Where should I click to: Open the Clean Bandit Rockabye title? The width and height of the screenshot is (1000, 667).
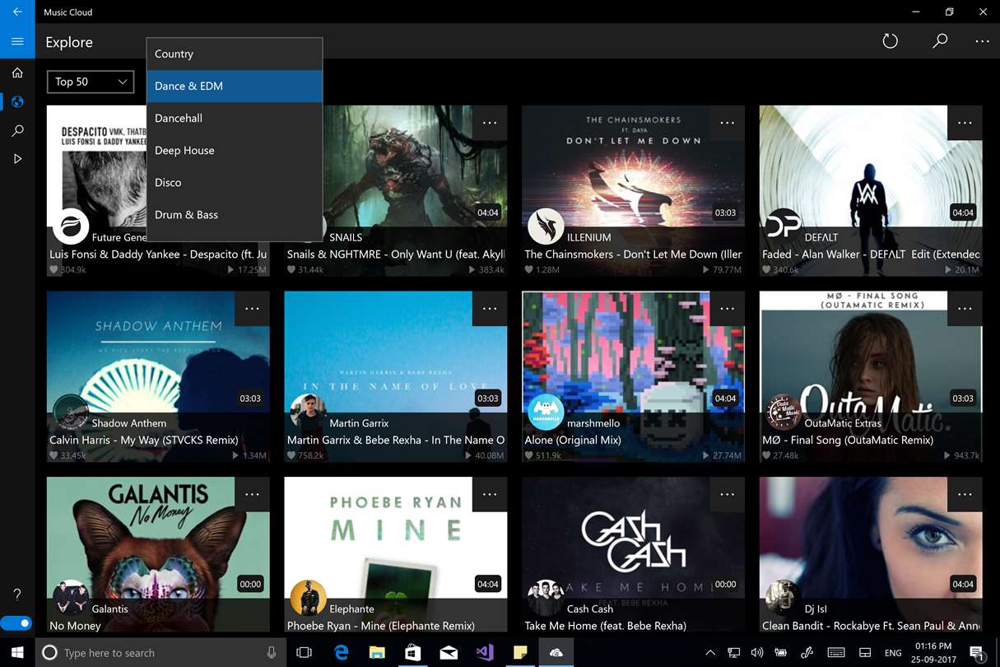pyautogui.click(x=872, y=626)
